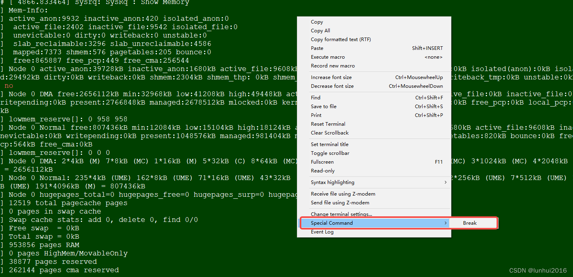Click 'Node 0 Normal: 235*4kB' line
The height and width of the screenshot is (277, 573).
coord(153,178)
